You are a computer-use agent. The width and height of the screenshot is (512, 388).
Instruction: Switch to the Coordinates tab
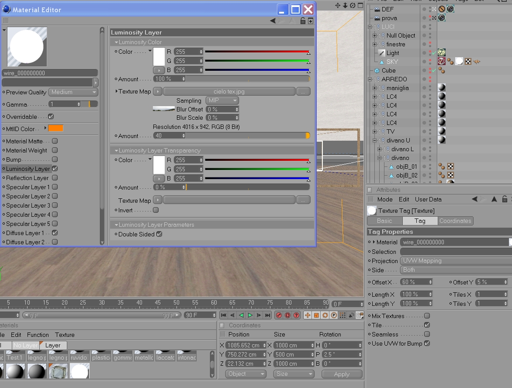tap(455, 221)
